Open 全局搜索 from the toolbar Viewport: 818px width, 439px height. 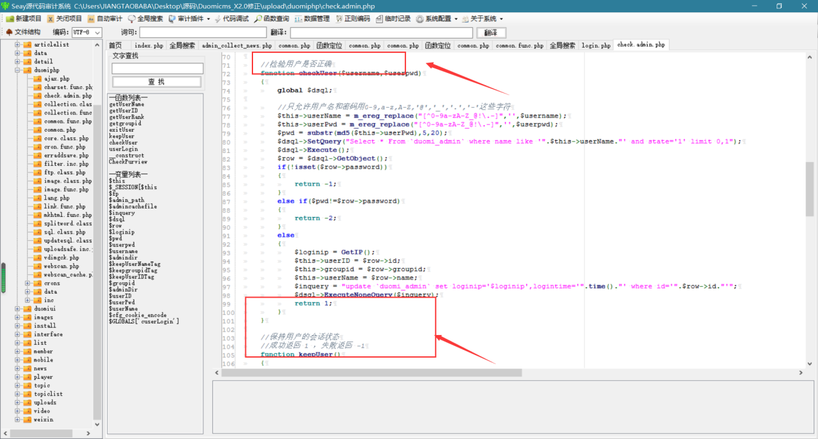click(x=145, y=19)
